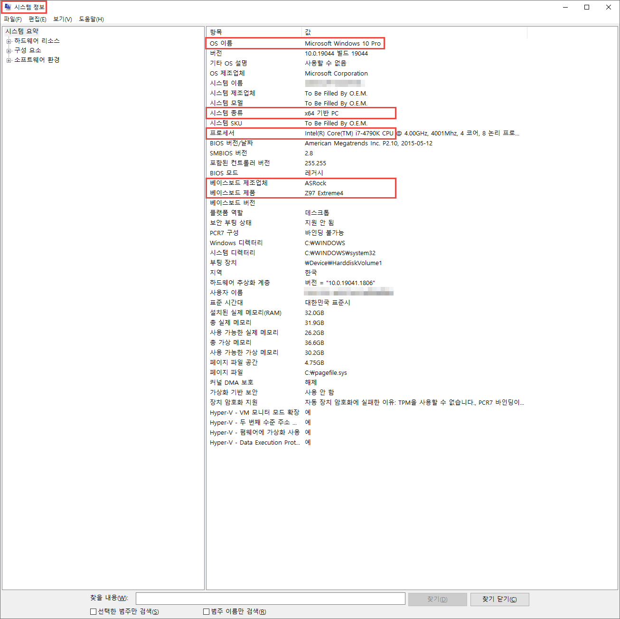The width and height of the screenshot is (620, 619).
Task: Select the 시스템 종류 row
Action: [367, 113]
